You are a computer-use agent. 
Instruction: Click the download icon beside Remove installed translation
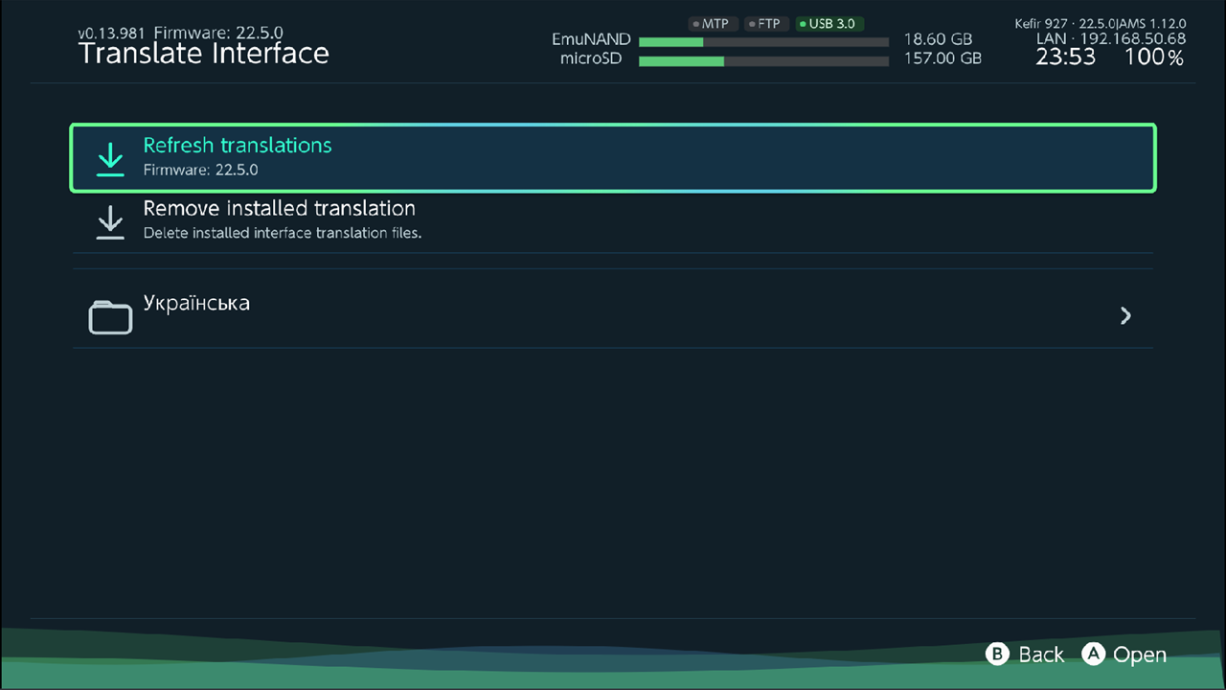pyautogui.click(x=111, y=222)
